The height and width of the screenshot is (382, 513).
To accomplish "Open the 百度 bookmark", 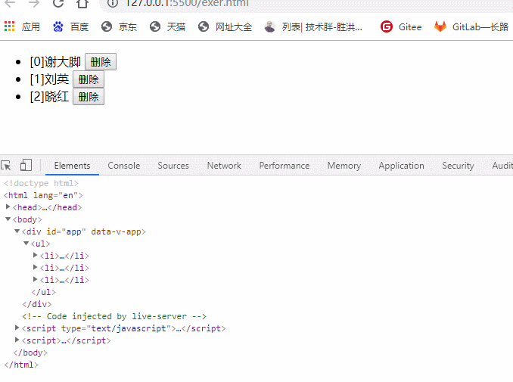I will (70, 26).
